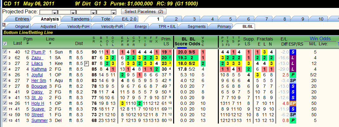
Task: Open the E/L 2.0 tab
Action: [129, 19]
